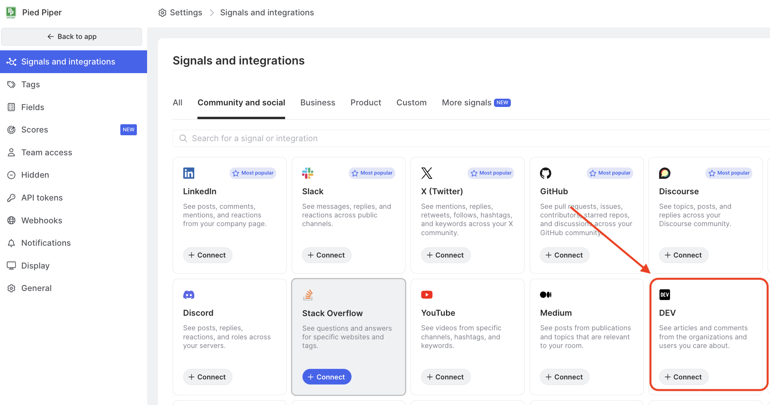Click the Signals and integrations breadcrumb
770x405 pixels.
click(x=267, y=13)
